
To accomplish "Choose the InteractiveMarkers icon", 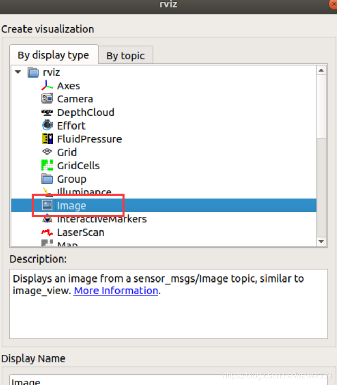I will point(47,219).
